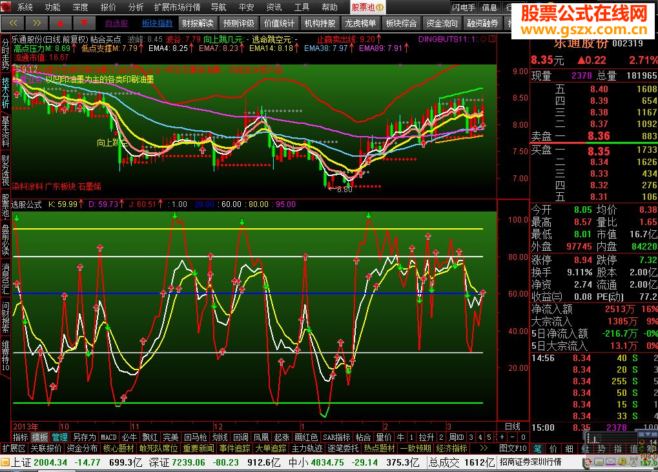Click the 自选股 link

coord(117,23)
